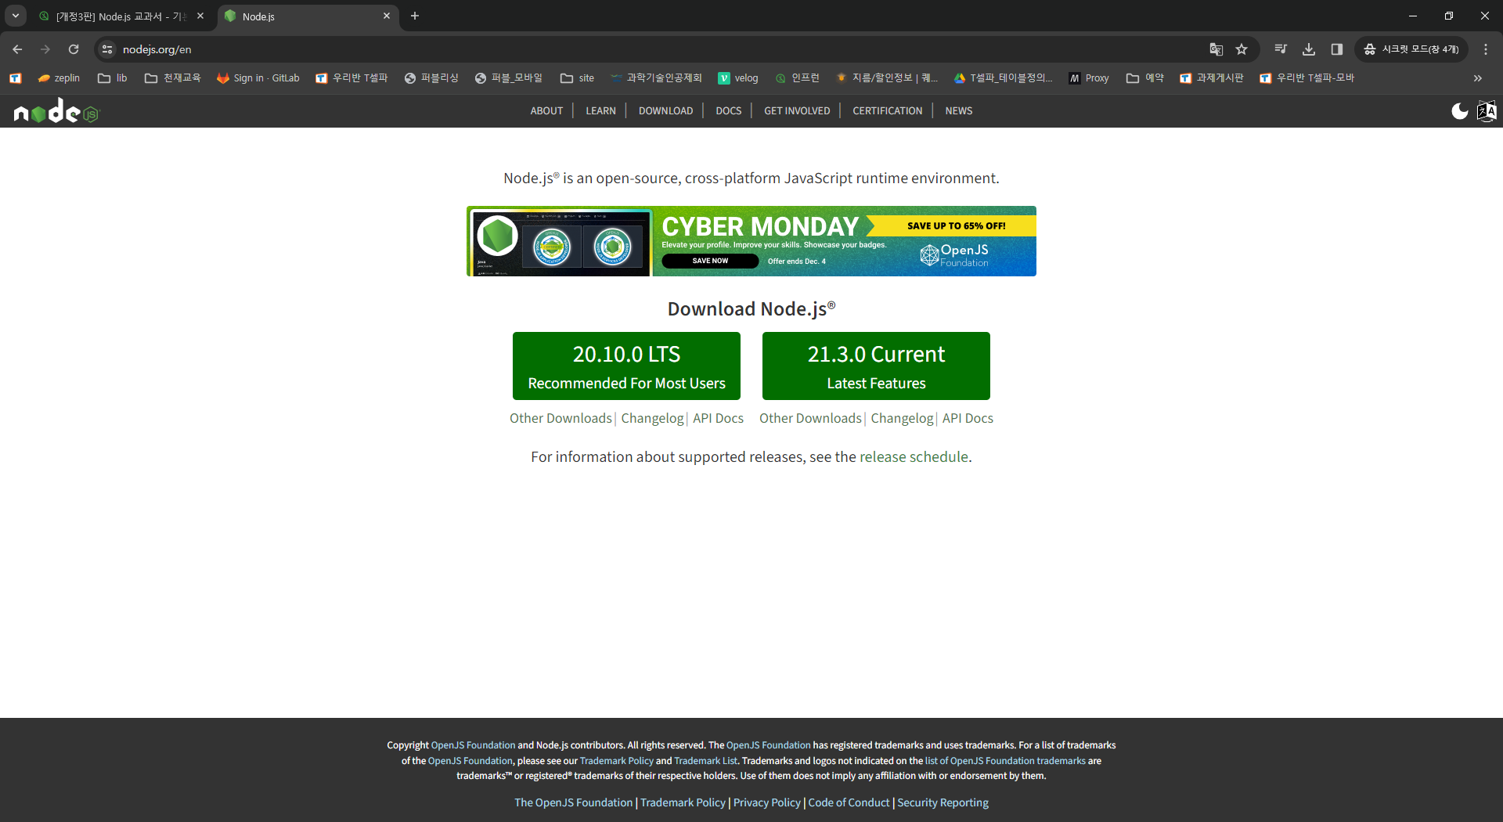Open DOWNLOAD in the navigation menu
The height and width of the screenshot is (822, 1503).
tap(665, 111)
